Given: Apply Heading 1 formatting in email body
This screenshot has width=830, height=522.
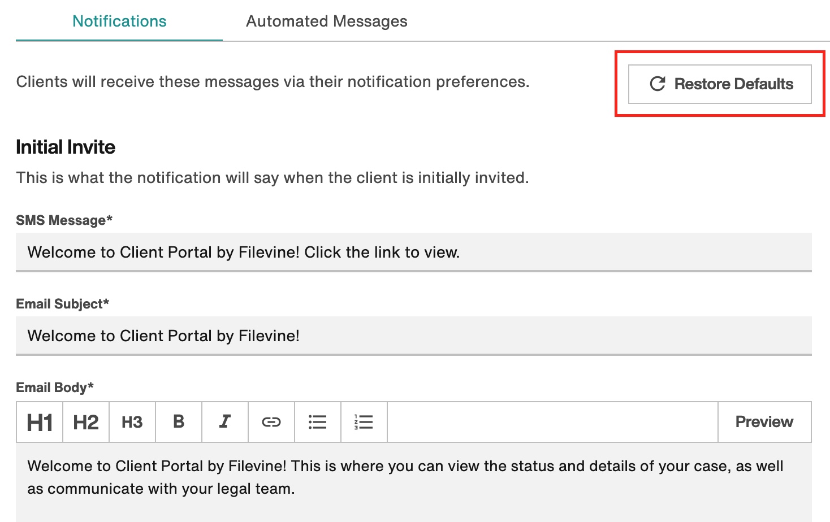Looking at the screenshot, I should pyautogui.click(x=40, y=422).
